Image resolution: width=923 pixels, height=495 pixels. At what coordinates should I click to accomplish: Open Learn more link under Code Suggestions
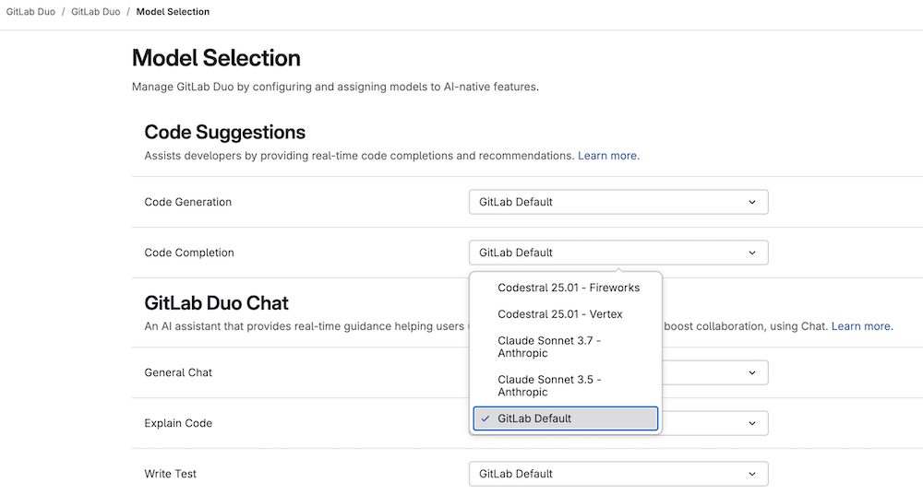click(x=608, y=156)
